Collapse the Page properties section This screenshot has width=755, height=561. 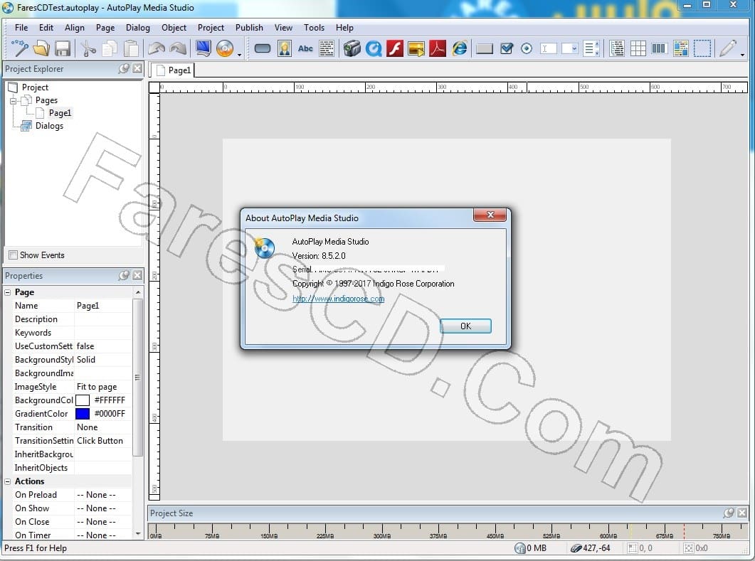8,292
